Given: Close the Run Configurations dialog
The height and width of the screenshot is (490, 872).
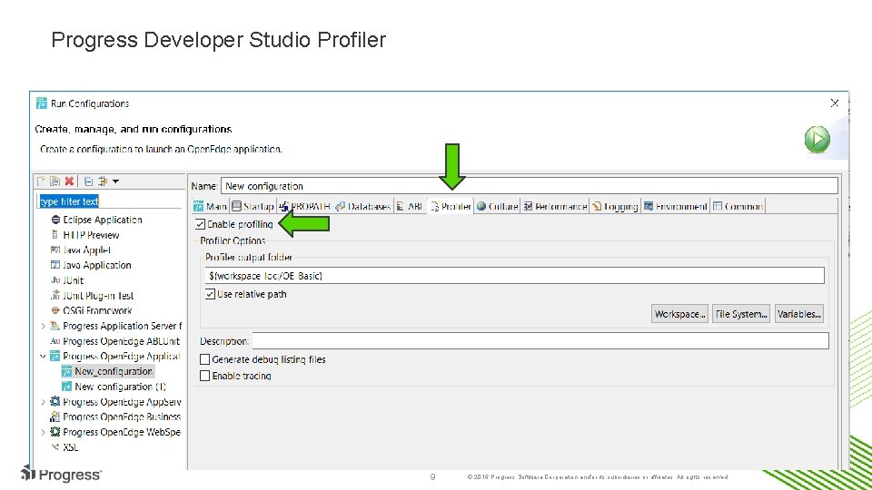Looking at the screenshot, I should tap(834, 103).
